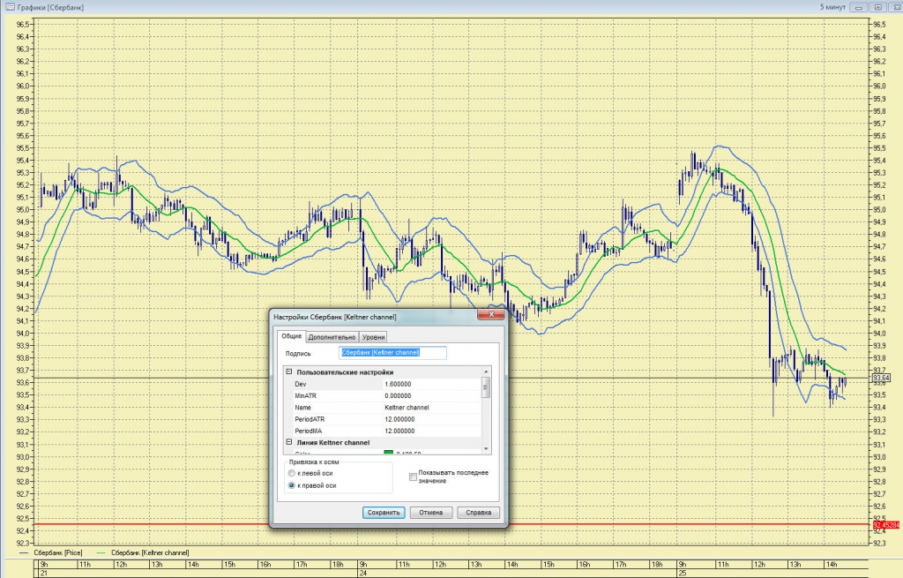
Task: Select the 'к левой оси' radio button
Action: (291, 473)
